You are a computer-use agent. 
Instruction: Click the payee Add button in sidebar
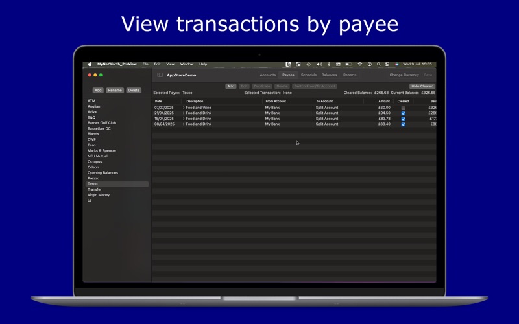point(98,90)
